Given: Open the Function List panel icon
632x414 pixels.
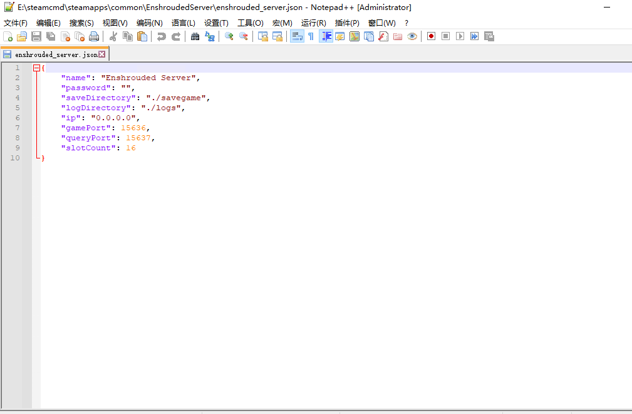Looking at the screenshot, I should pos(383,36).
